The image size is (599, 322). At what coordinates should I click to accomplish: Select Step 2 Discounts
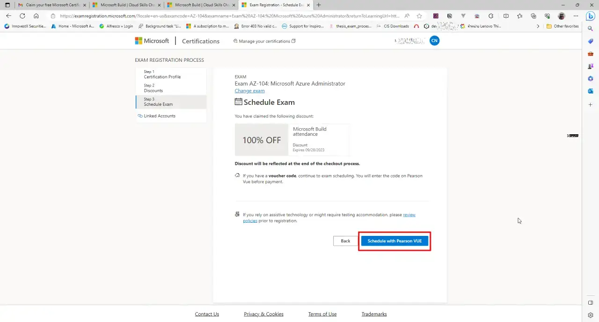[171, 88]
